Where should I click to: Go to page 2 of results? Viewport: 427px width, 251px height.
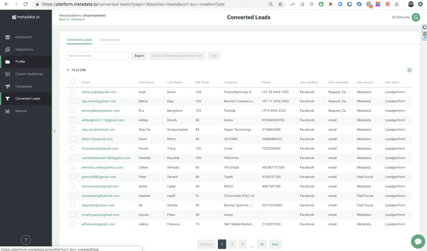(232, 244)
